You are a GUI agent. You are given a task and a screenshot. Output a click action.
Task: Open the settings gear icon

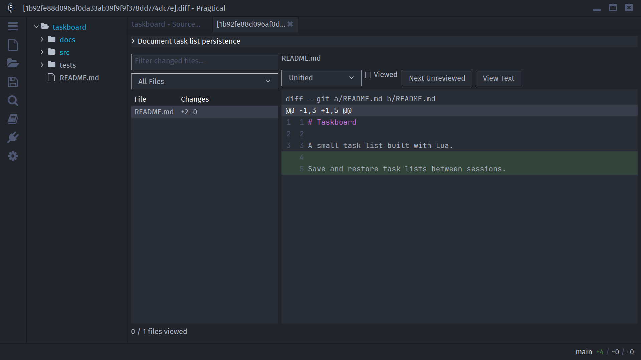[x=13, y=156]
